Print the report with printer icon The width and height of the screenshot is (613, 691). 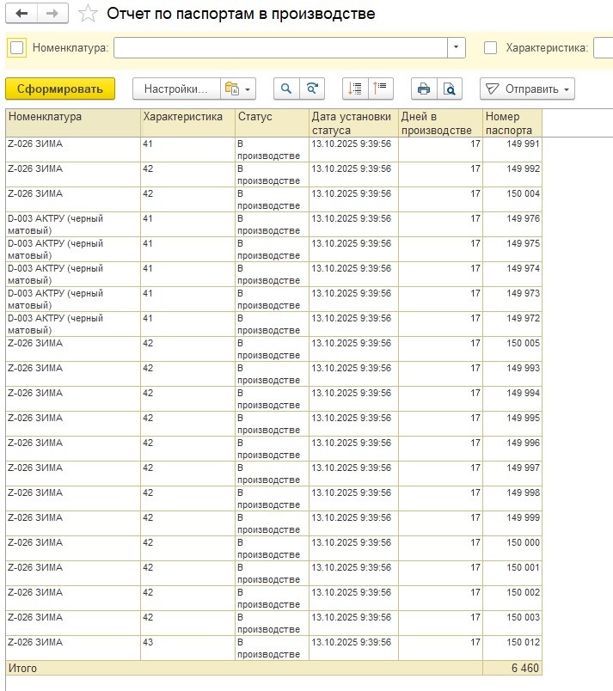click(423, 89)
